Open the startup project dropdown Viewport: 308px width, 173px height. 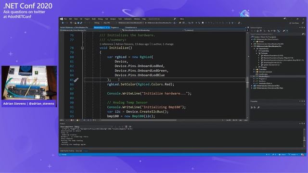click(x=131, y=23)
